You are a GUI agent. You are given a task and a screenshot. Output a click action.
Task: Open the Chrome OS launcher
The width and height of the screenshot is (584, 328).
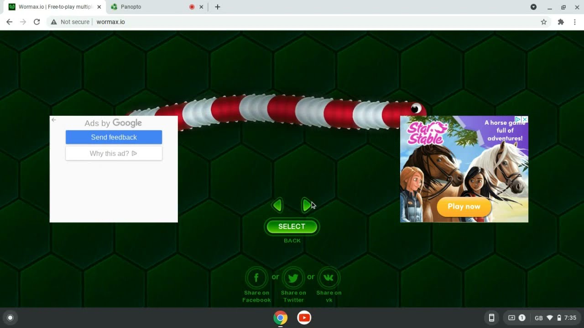click(10, 318)
